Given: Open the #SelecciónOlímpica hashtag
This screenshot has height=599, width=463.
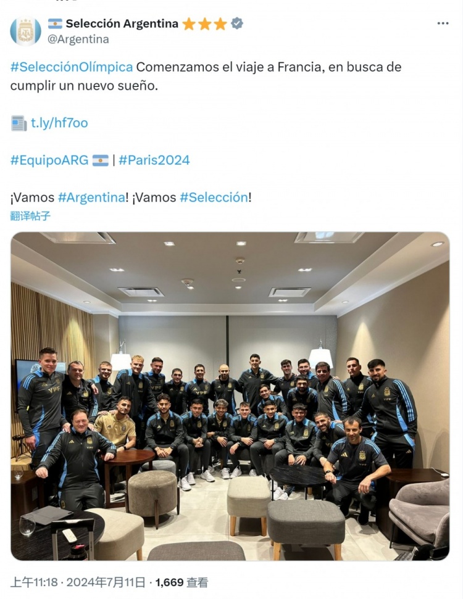Looking at the screenshot, I should (72, 67).
